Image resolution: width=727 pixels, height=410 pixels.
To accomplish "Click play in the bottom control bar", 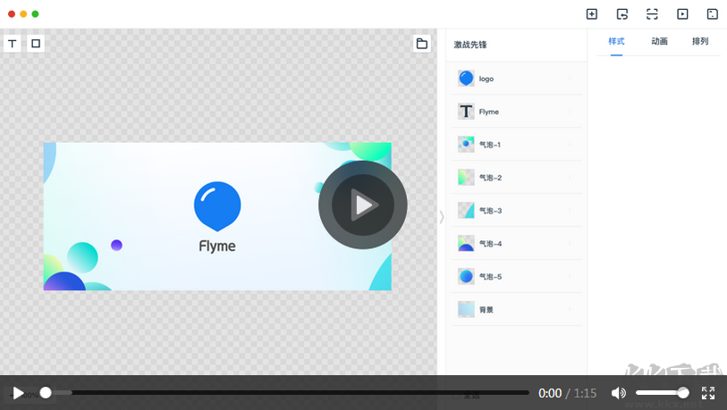I will 18,393.
